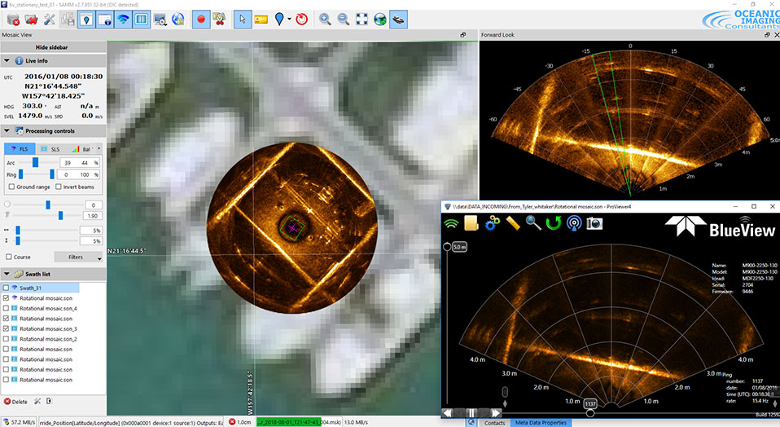Click the folder with red X toolbar icon

click(31, 20)
